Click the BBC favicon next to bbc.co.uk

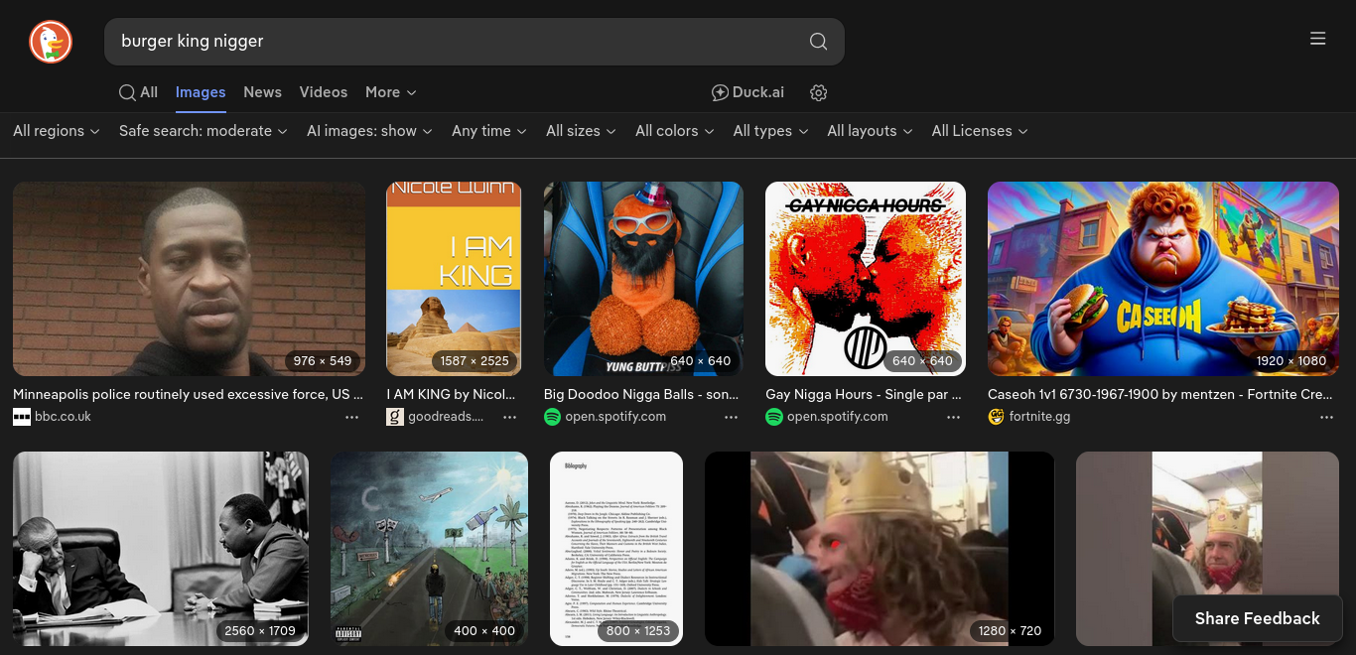point(22,417)
